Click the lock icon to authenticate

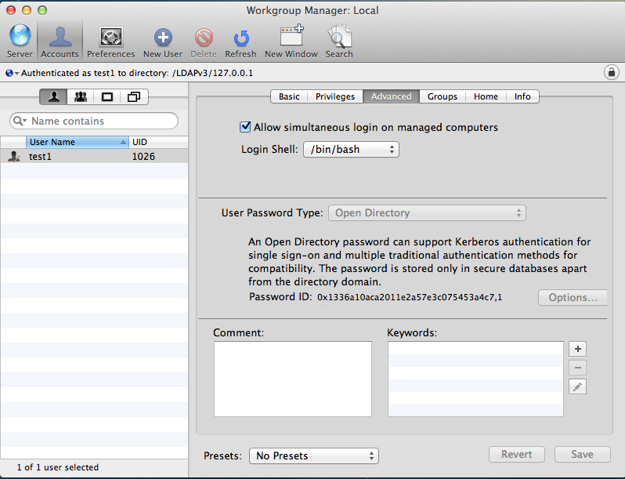click(x=611, y=72)
